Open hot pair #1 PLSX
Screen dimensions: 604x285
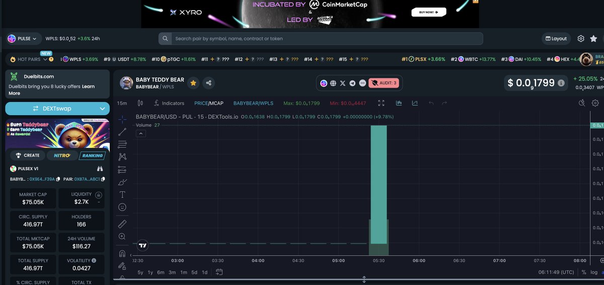[x=423, y=59]
